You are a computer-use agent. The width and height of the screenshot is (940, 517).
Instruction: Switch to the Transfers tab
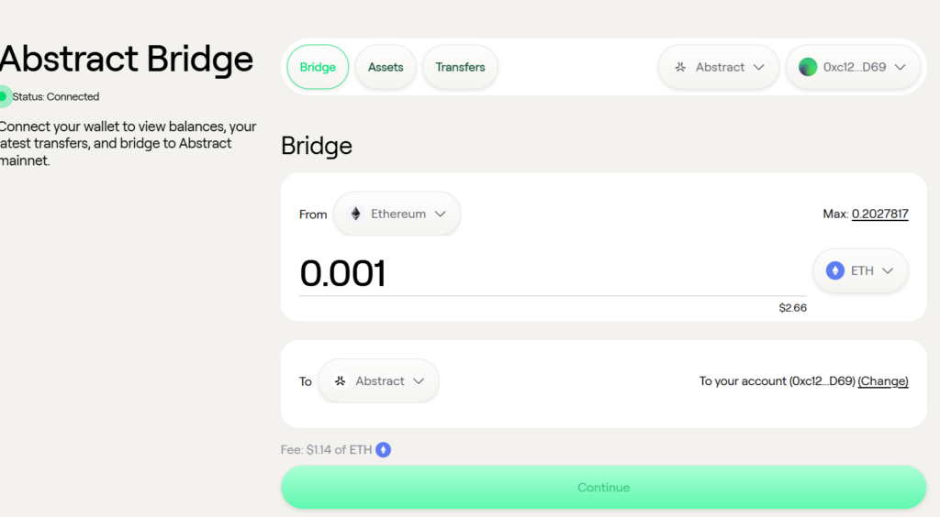coord(460,67)
